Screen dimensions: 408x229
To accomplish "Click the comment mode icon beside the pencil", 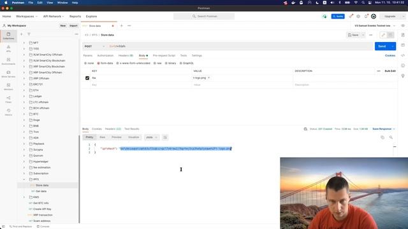I will click(x=390, y=35).
